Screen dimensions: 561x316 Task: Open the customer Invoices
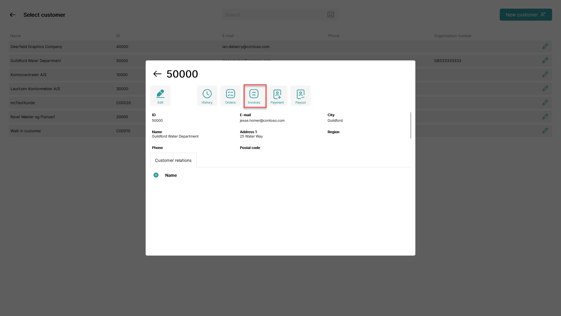(x=254, y=96)
